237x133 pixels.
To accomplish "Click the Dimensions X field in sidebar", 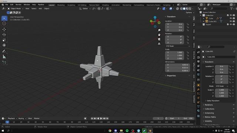I will click(177, 65).
